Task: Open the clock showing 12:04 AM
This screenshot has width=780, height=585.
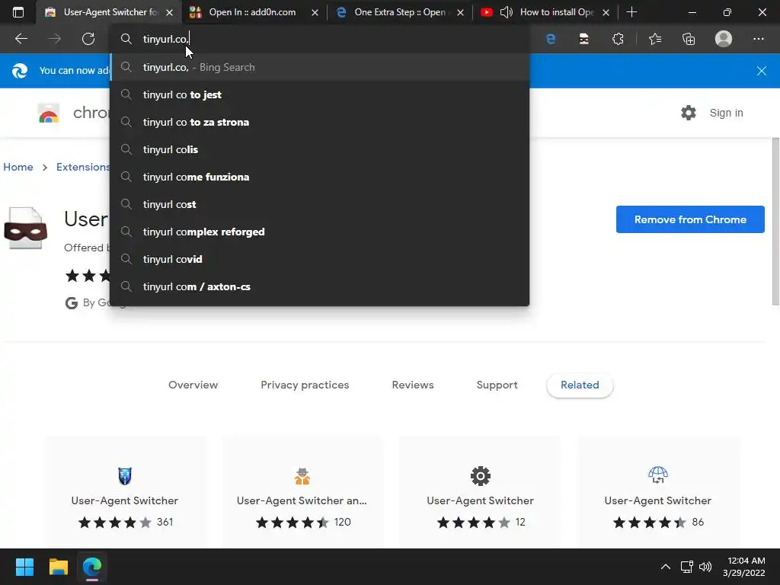Action: tap(743, 567)
